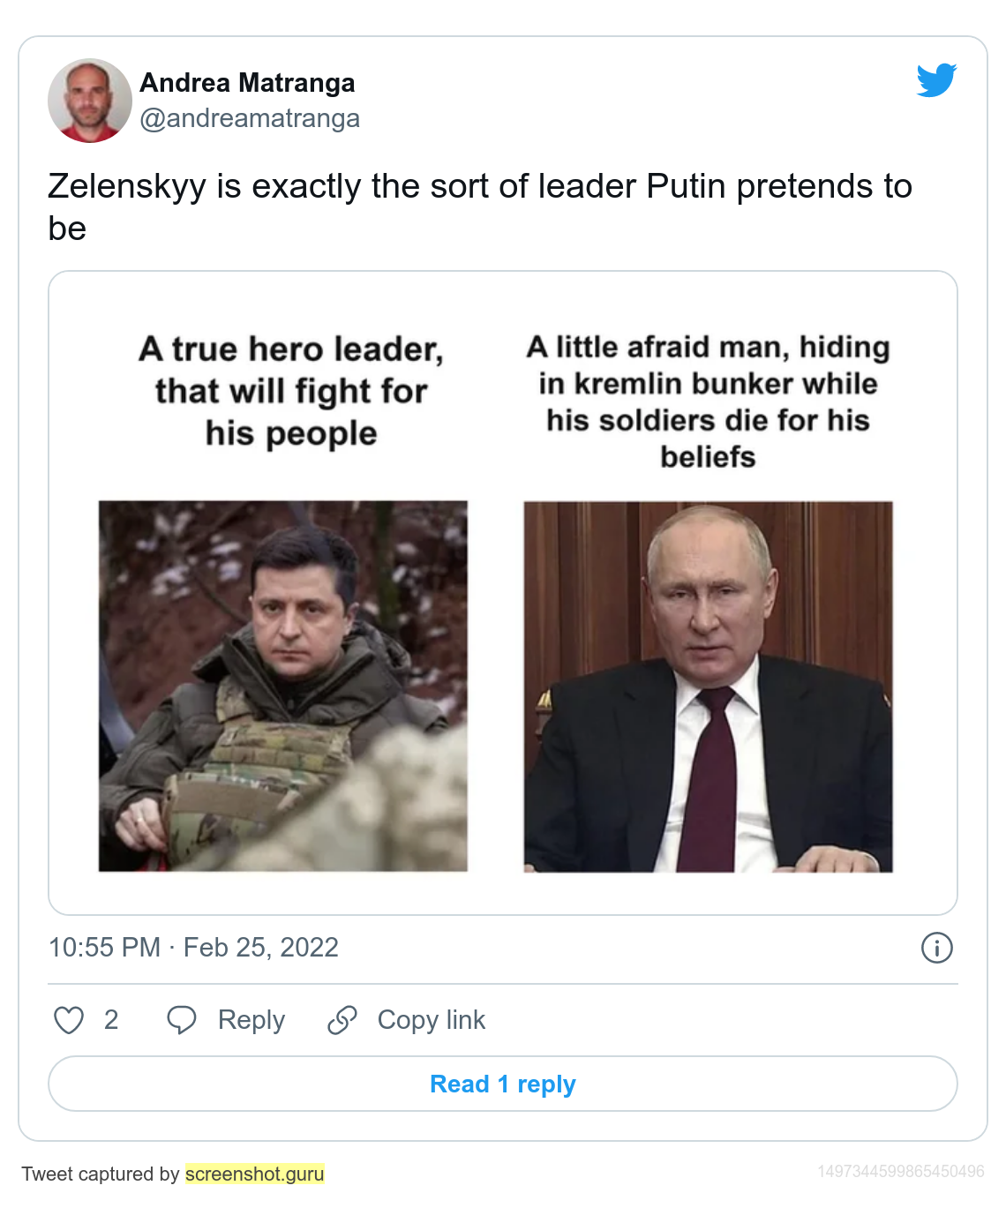Click the tweet ID number at bottom right
The width and height of the screenshot is (1006, 1223).
[900, 1172]
